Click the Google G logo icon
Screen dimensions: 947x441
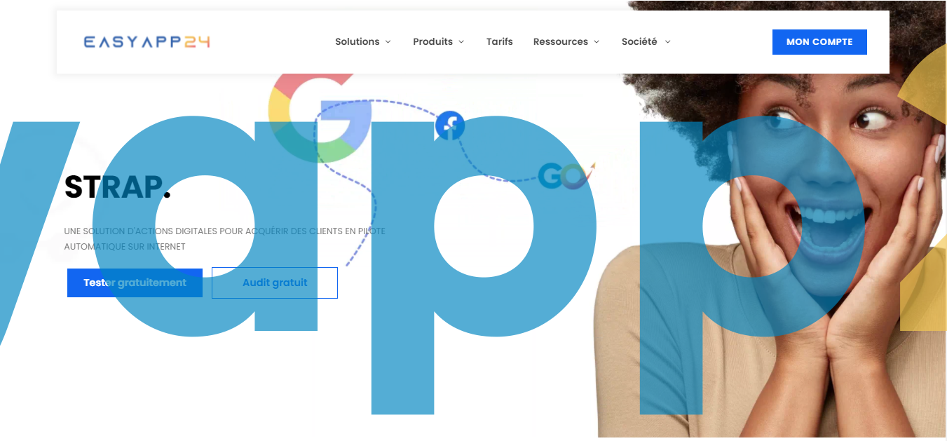tap(320, 116)
